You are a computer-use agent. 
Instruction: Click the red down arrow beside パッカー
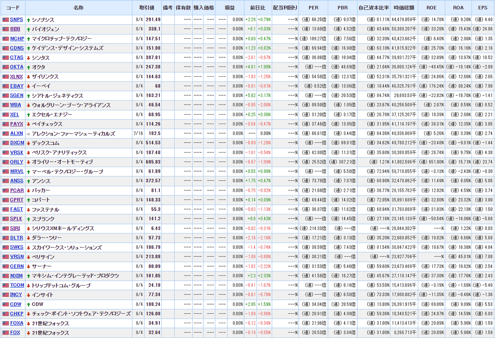point(28,190)
